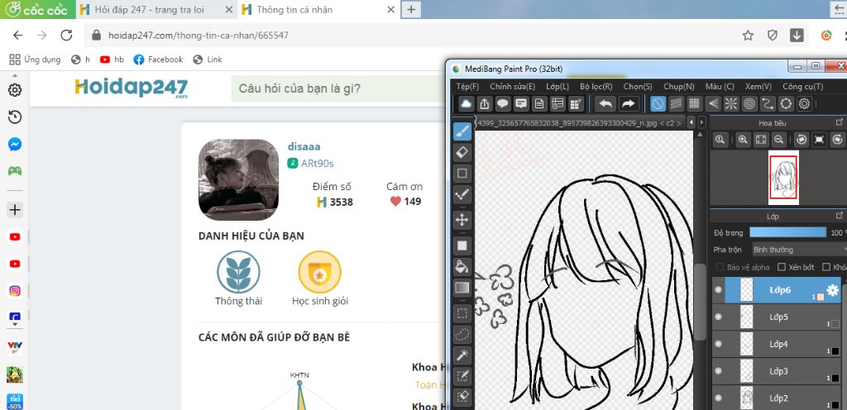Select the Fill rectangle tool
Image resolution: width=847 pixels, height=410 pixels.
click(x=462, y=246)
